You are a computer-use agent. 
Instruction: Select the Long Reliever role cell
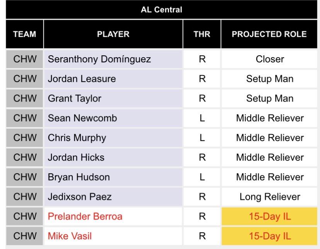click(x=270, y=197)
